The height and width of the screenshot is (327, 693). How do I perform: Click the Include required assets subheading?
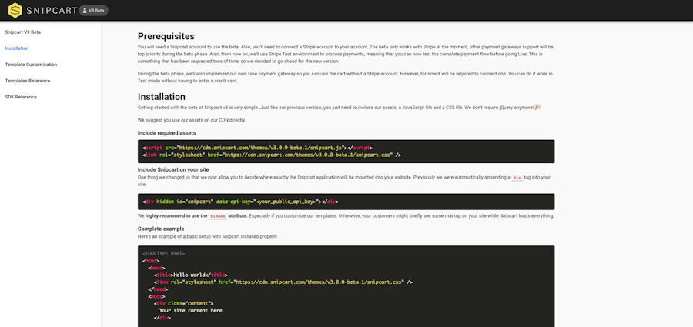point(166,132)
